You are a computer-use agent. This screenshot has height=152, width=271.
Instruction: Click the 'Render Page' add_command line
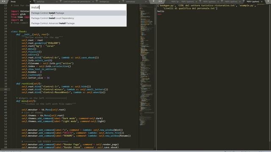point(70,144)
